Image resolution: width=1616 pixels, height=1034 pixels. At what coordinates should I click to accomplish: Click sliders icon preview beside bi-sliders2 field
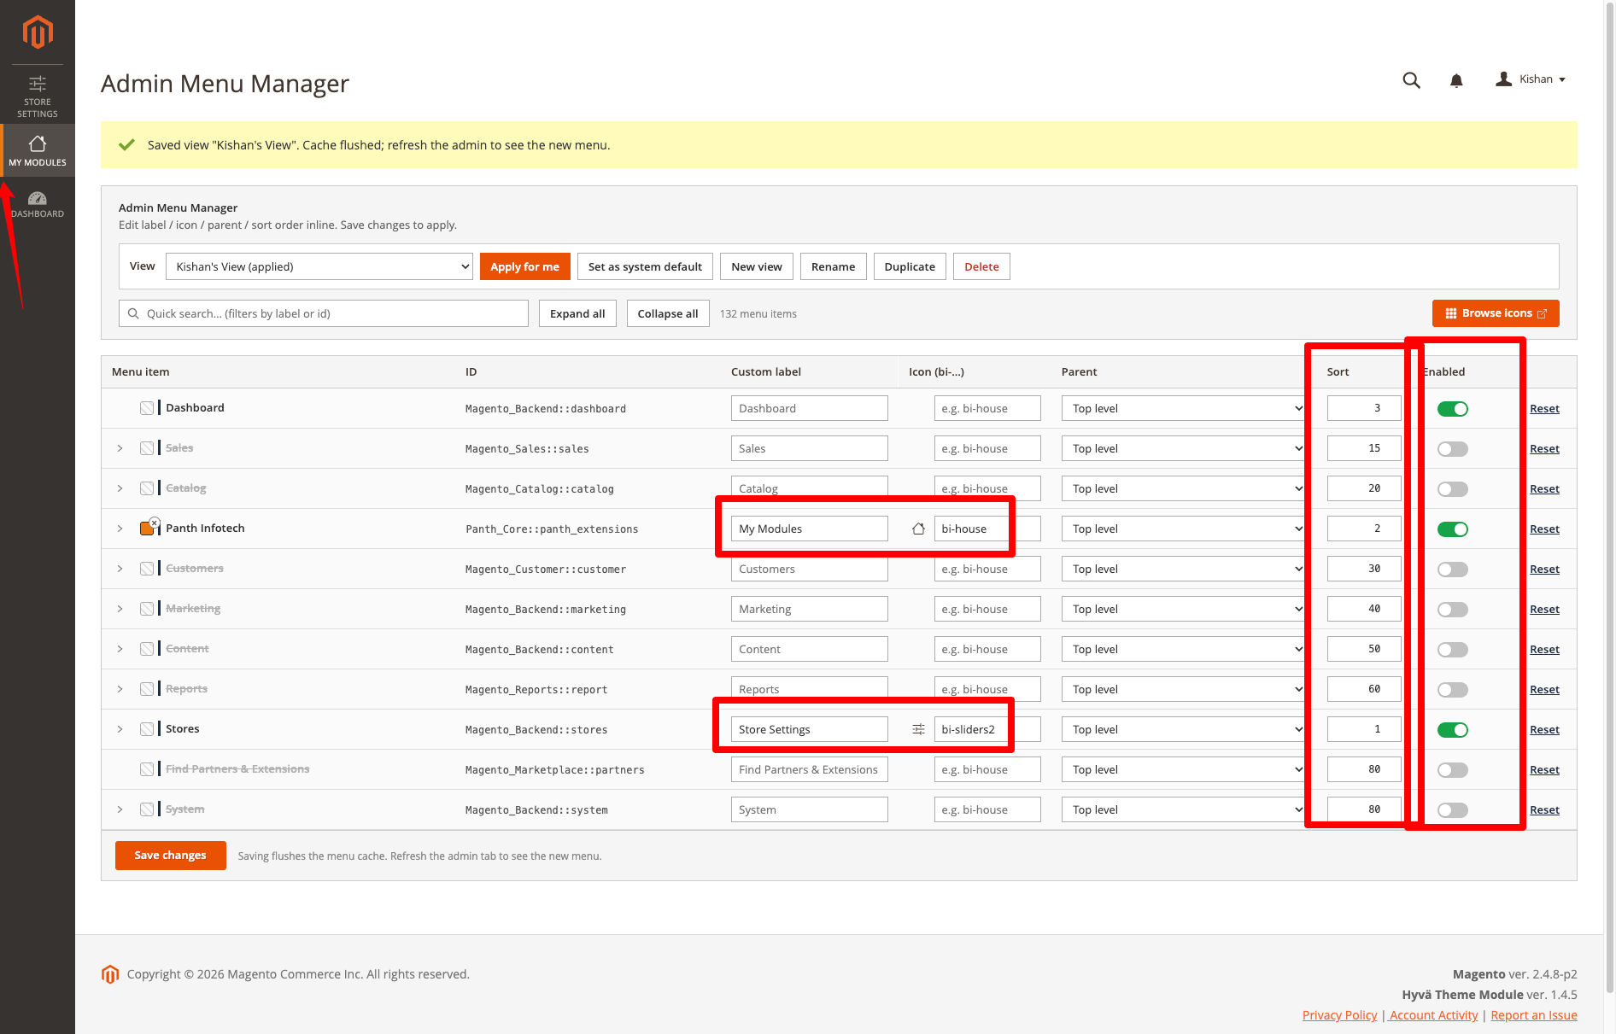click(918, 729)
